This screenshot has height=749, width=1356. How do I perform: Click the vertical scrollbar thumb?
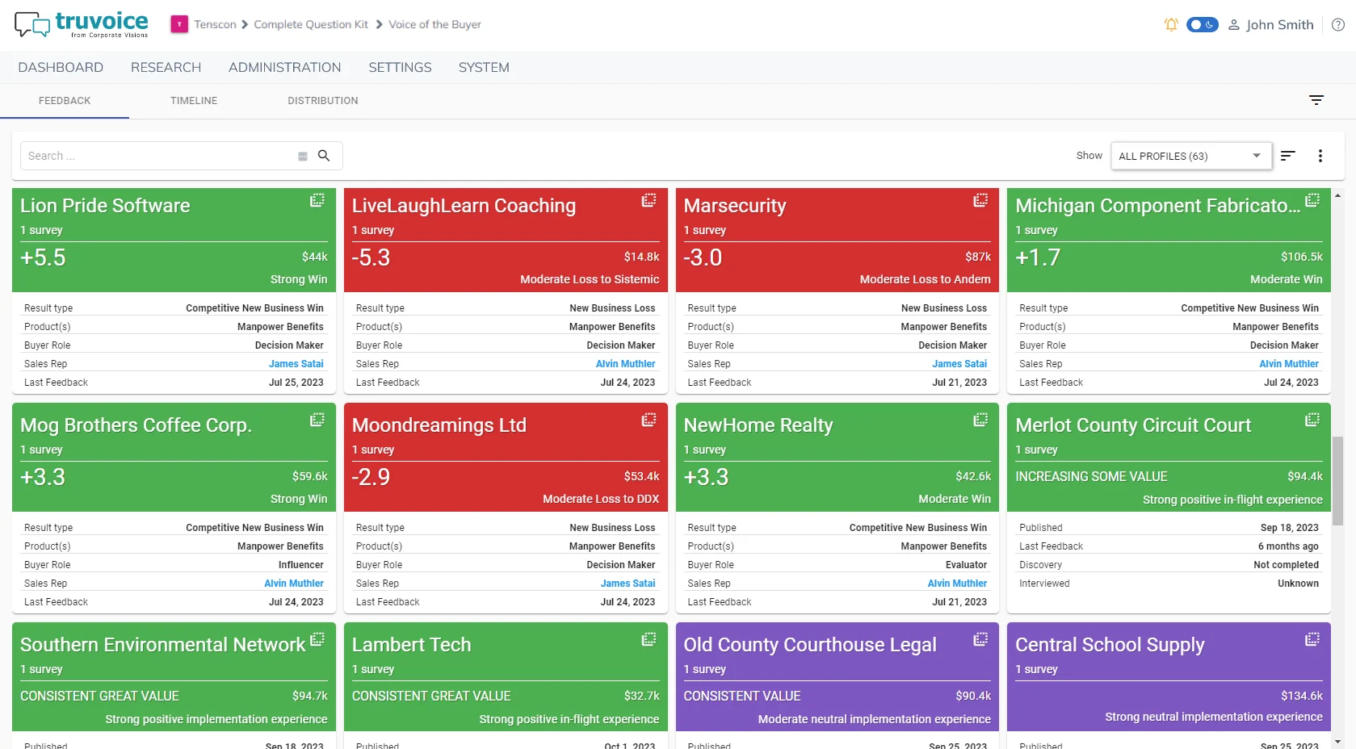1338,481
